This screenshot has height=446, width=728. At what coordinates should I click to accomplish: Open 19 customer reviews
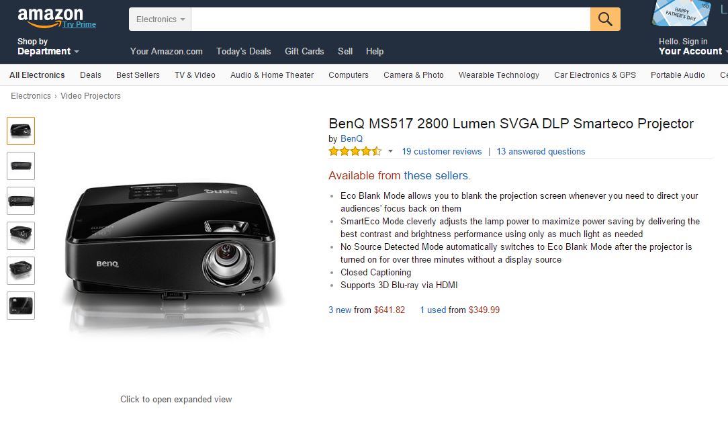pos(441,151)
